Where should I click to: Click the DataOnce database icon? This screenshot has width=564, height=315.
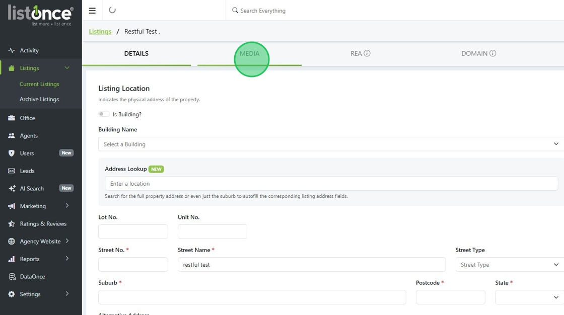[x=12, y=277]
